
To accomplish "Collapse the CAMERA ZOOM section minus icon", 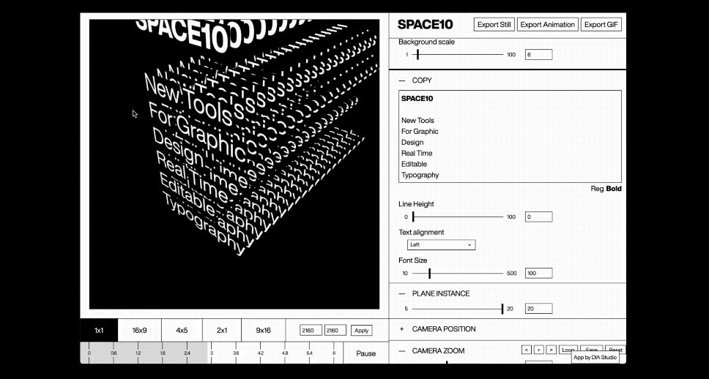I will (402, 351).
